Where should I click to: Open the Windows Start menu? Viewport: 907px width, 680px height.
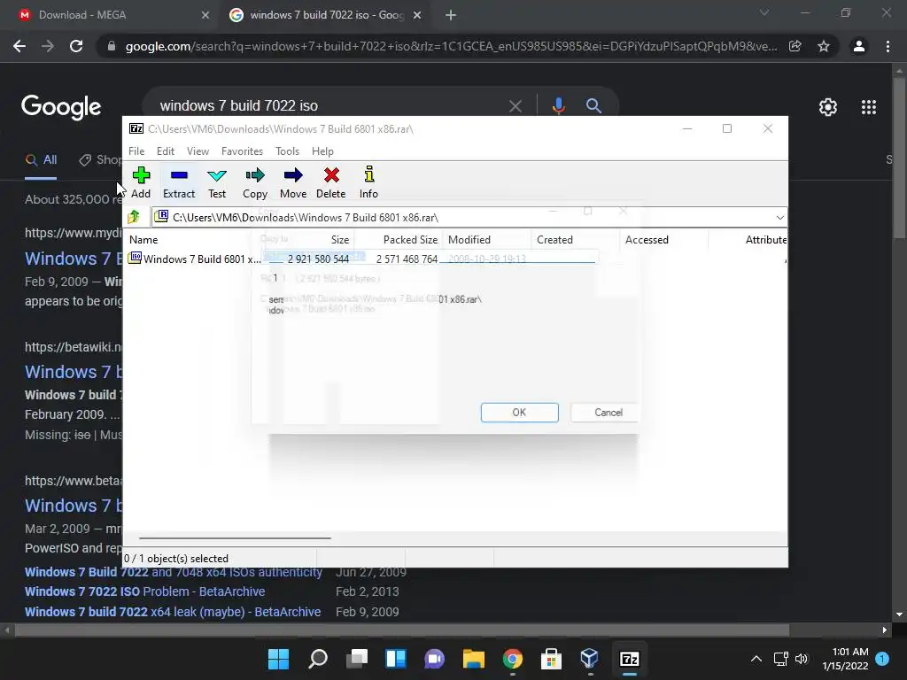[278, 659]
